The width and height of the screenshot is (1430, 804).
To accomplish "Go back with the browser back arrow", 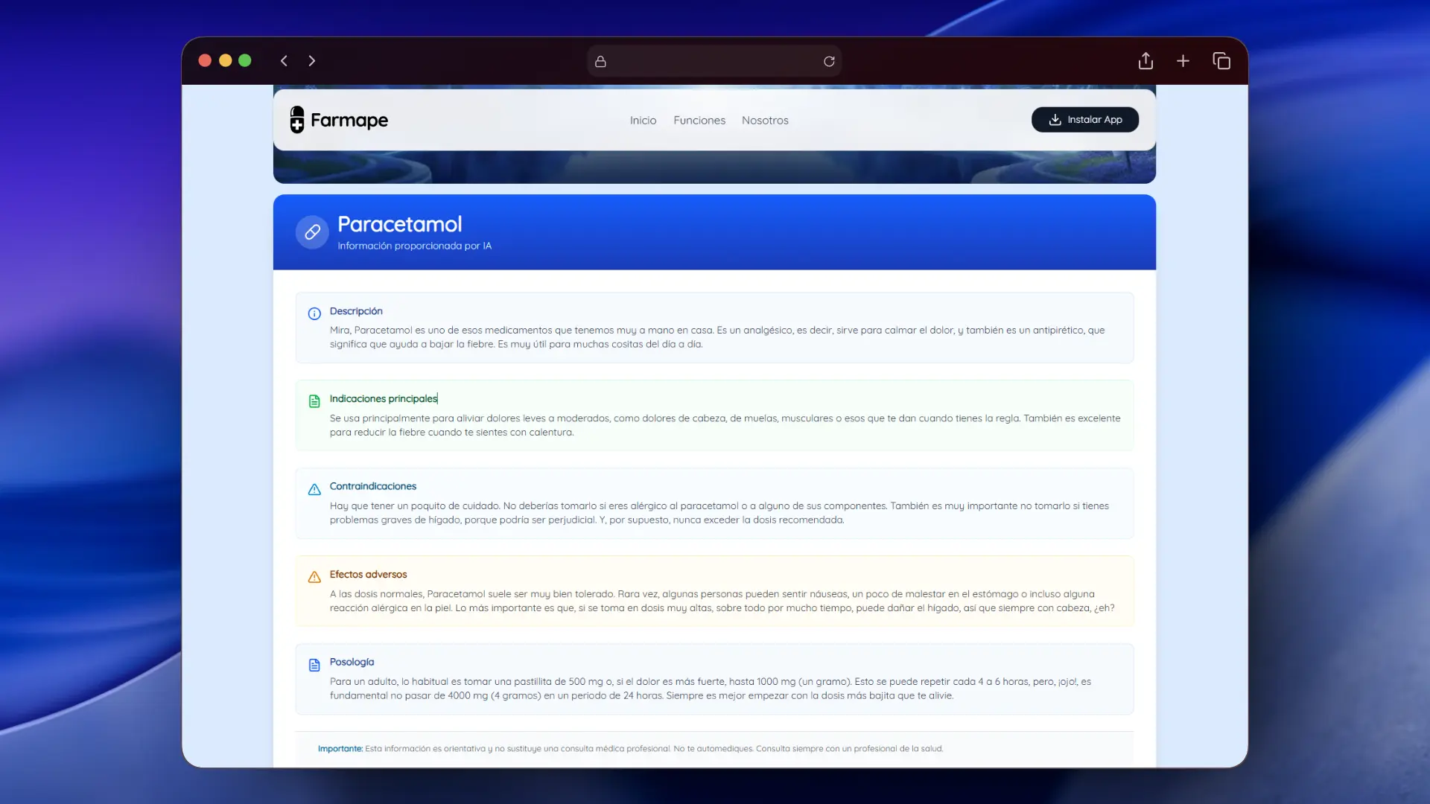I will [x=284, y=61].
